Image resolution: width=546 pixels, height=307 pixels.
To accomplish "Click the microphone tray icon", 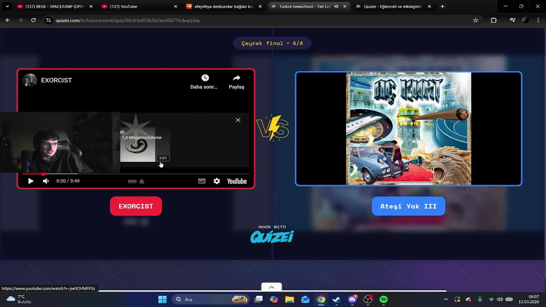I will click(480, 299).
